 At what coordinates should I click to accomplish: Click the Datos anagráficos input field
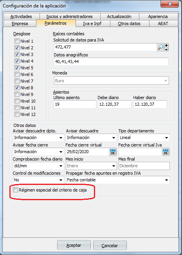111,62
